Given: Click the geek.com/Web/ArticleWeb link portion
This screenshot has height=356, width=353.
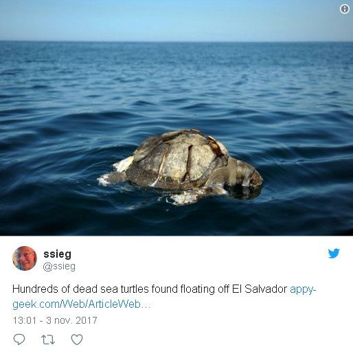Looking at the screenshot, I should 82,304.
